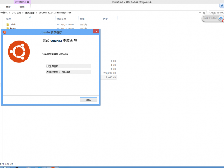This screenshot has width=224, height=168.
Task: Open the help question mark icon
Action: (x=222, y=7)
